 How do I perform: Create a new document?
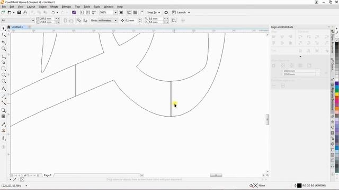[x=3, y=13]
